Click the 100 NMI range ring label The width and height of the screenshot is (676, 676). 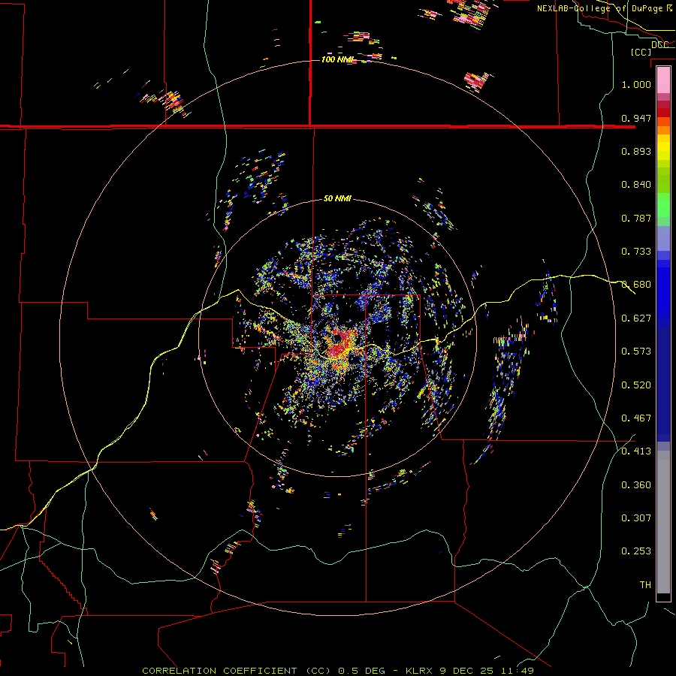pyautogui.click(x=337, y=59)
